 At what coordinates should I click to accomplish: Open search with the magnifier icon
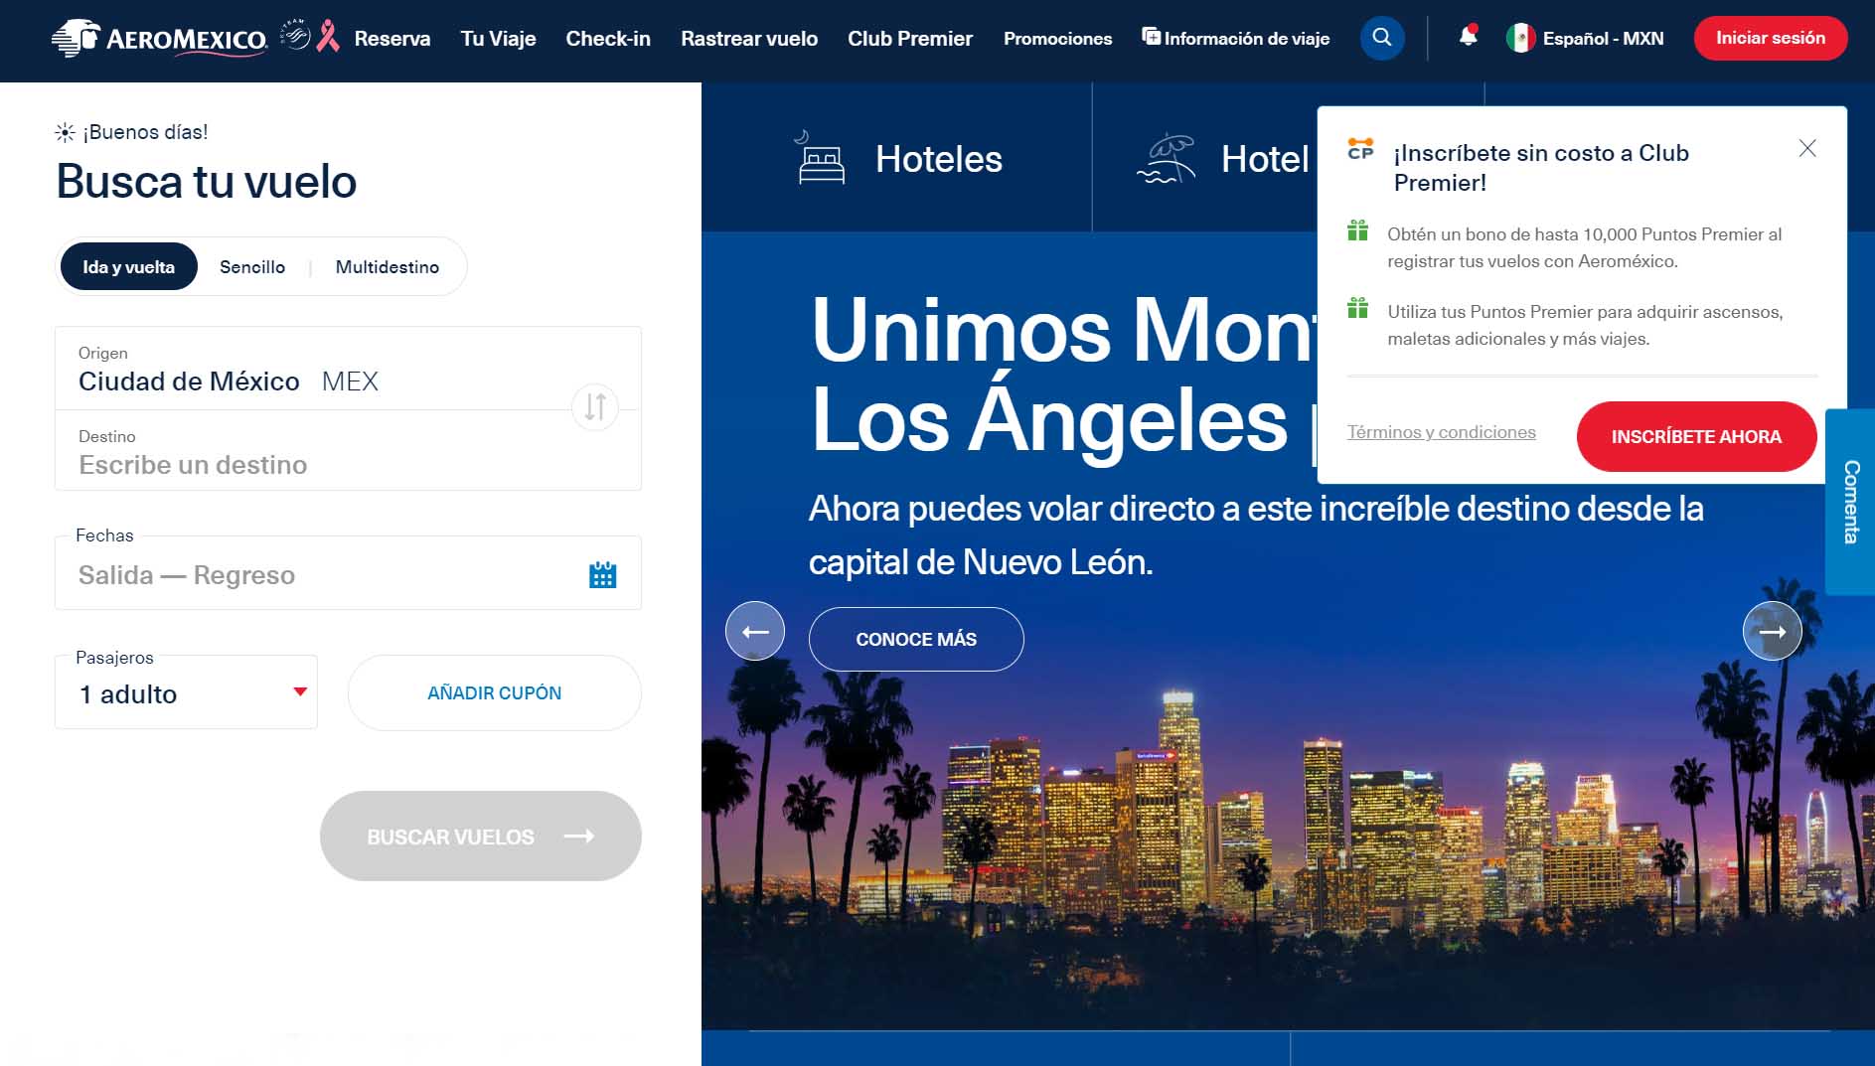pyautogui.click(x=1382, y=38)
